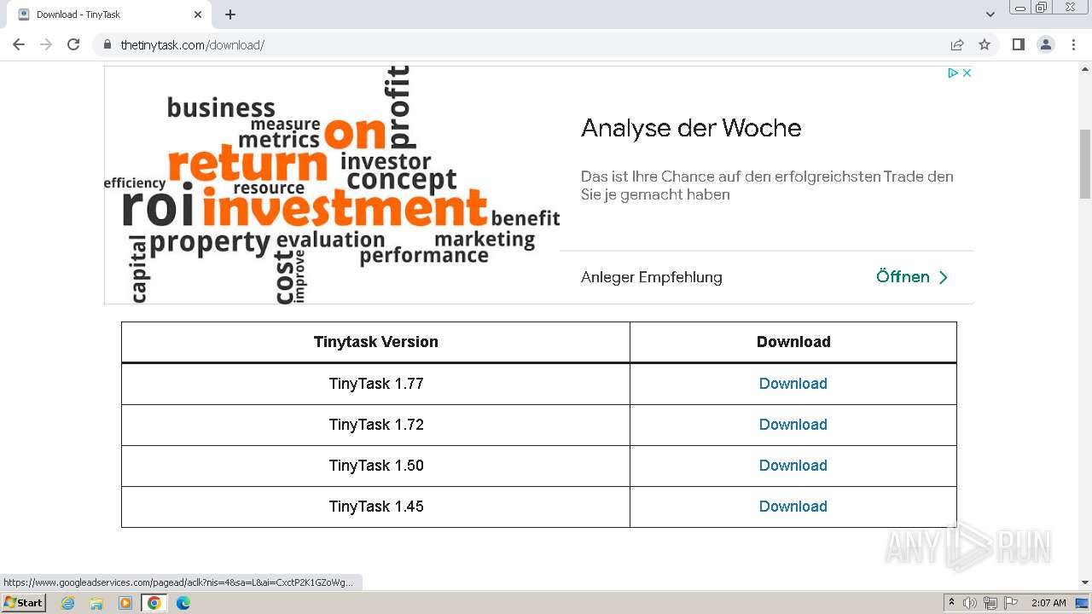View site info via the padlock icon
The width and height of the screenshot is (1092, 614).
[107, 44]
